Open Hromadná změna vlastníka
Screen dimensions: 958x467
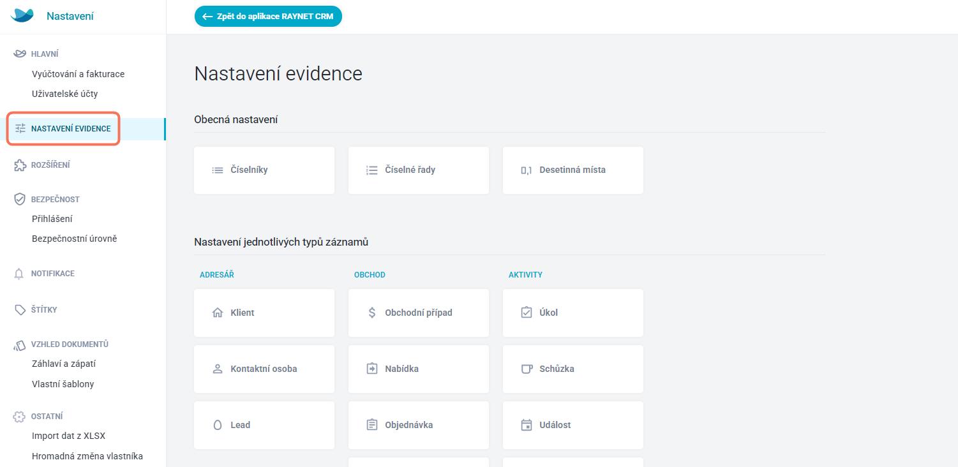87,456
